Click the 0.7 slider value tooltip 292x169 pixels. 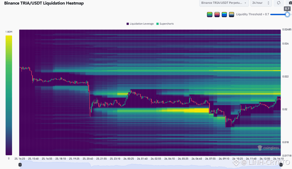pos(287,9)
